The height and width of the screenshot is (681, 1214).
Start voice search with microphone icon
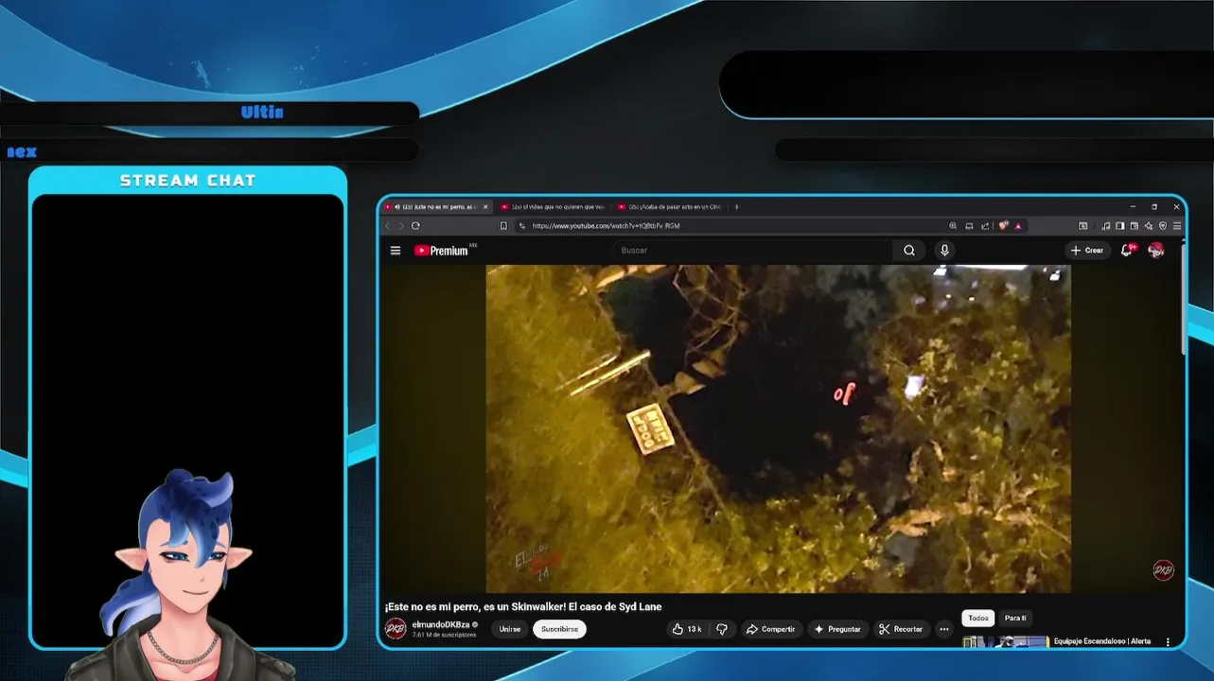pos(944,251)
